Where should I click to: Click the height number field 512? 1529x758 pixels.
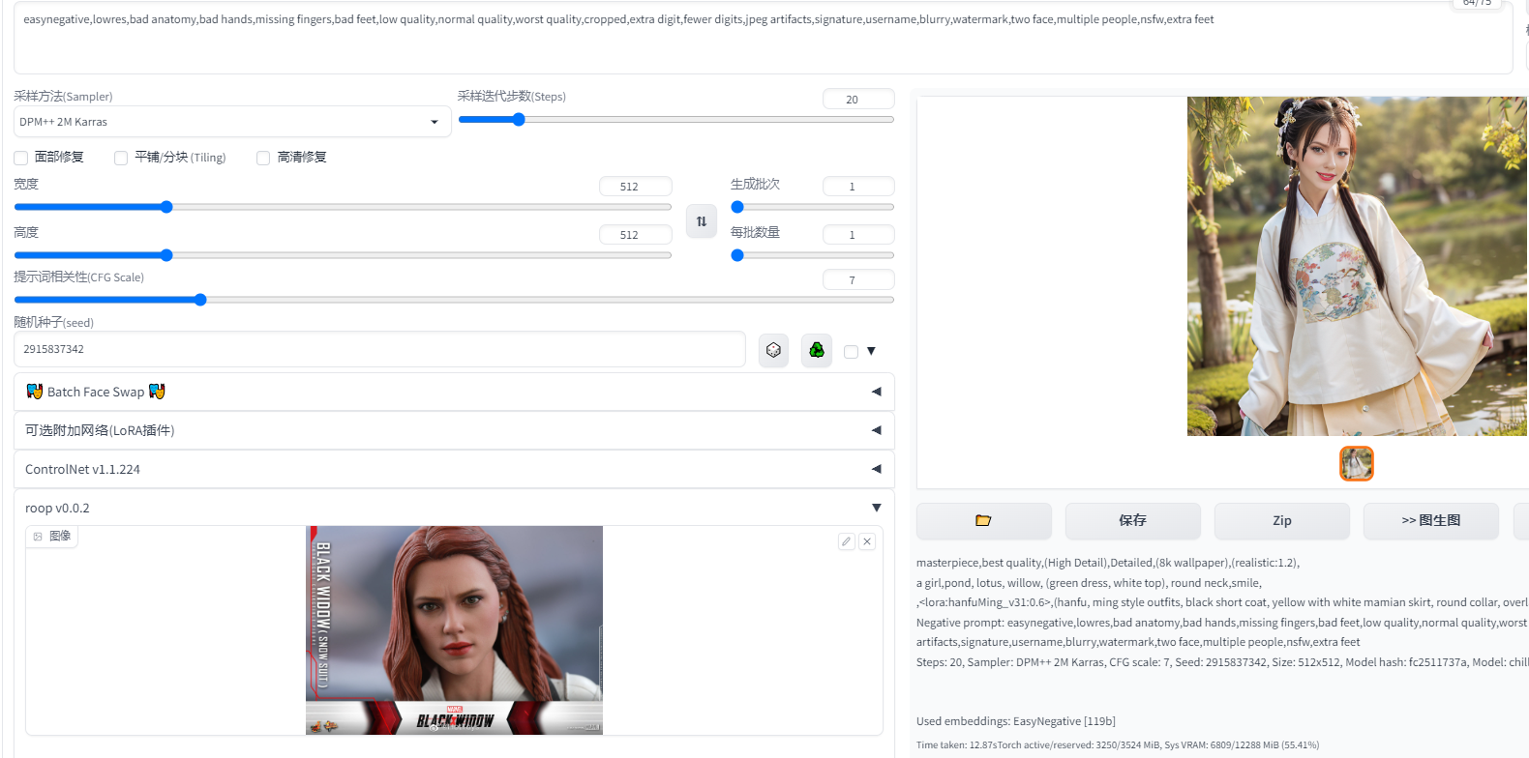pyautogui.click(x=635, y=234)
